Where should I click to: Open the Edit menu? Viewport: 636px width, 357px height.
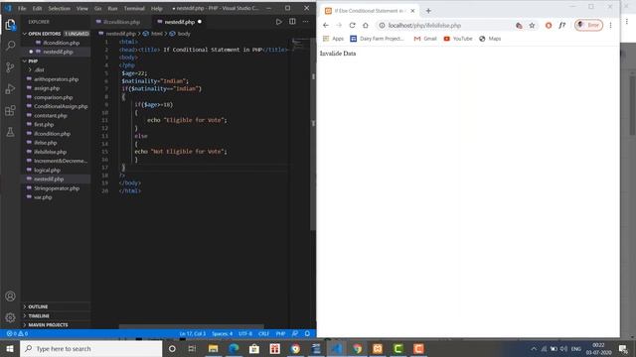click(37, 8)
